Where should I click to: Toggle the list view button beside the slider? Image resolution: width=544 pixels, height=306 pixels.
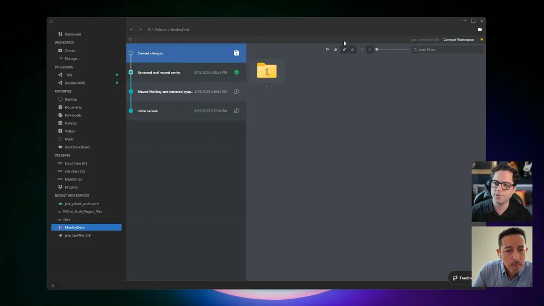369,50
